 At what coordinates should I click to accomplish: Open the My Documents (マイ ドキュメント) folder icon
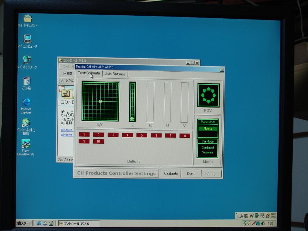pos(27,19)
